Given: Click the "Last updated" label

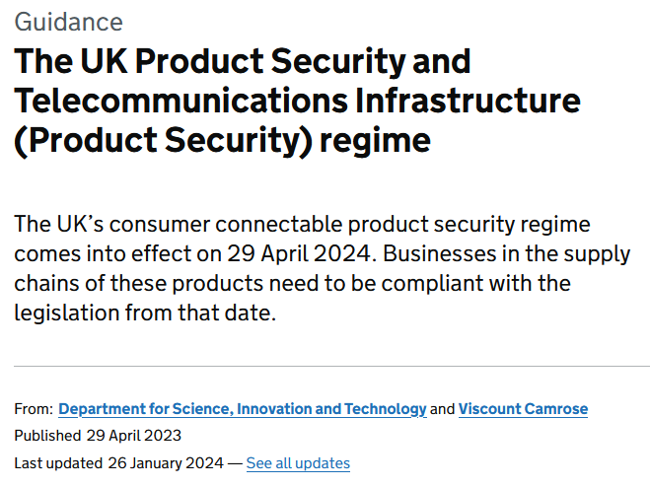Looking at the screenshot, I should (58, 463).
